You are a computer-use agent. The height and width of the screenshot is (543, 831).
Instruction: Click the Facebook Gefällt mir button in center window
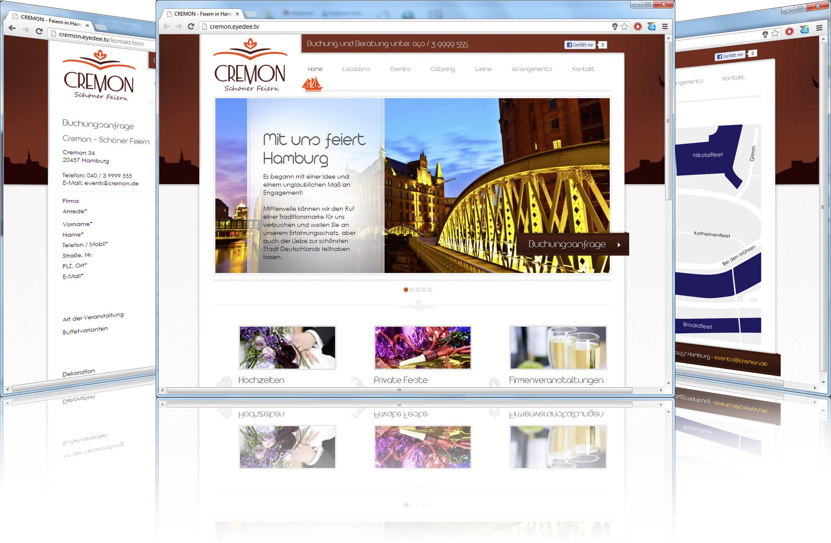coord(580,45)
